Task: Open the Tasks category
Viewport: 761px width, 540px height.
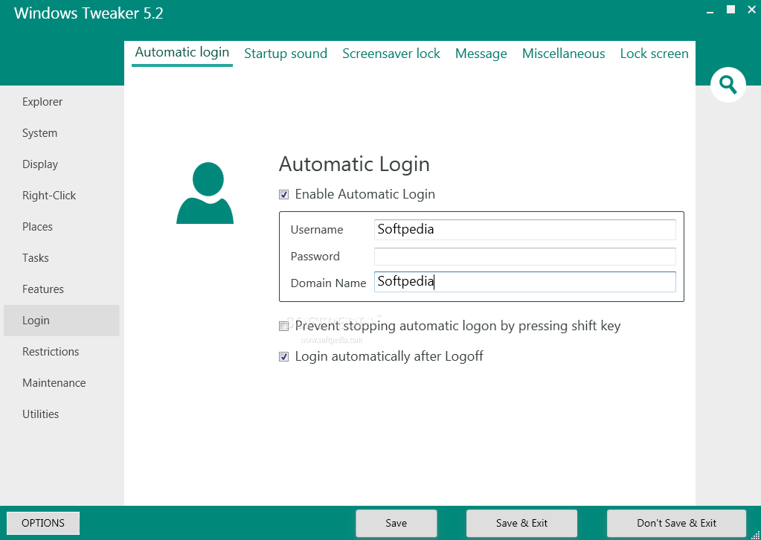Action: [x=62, y=258]
